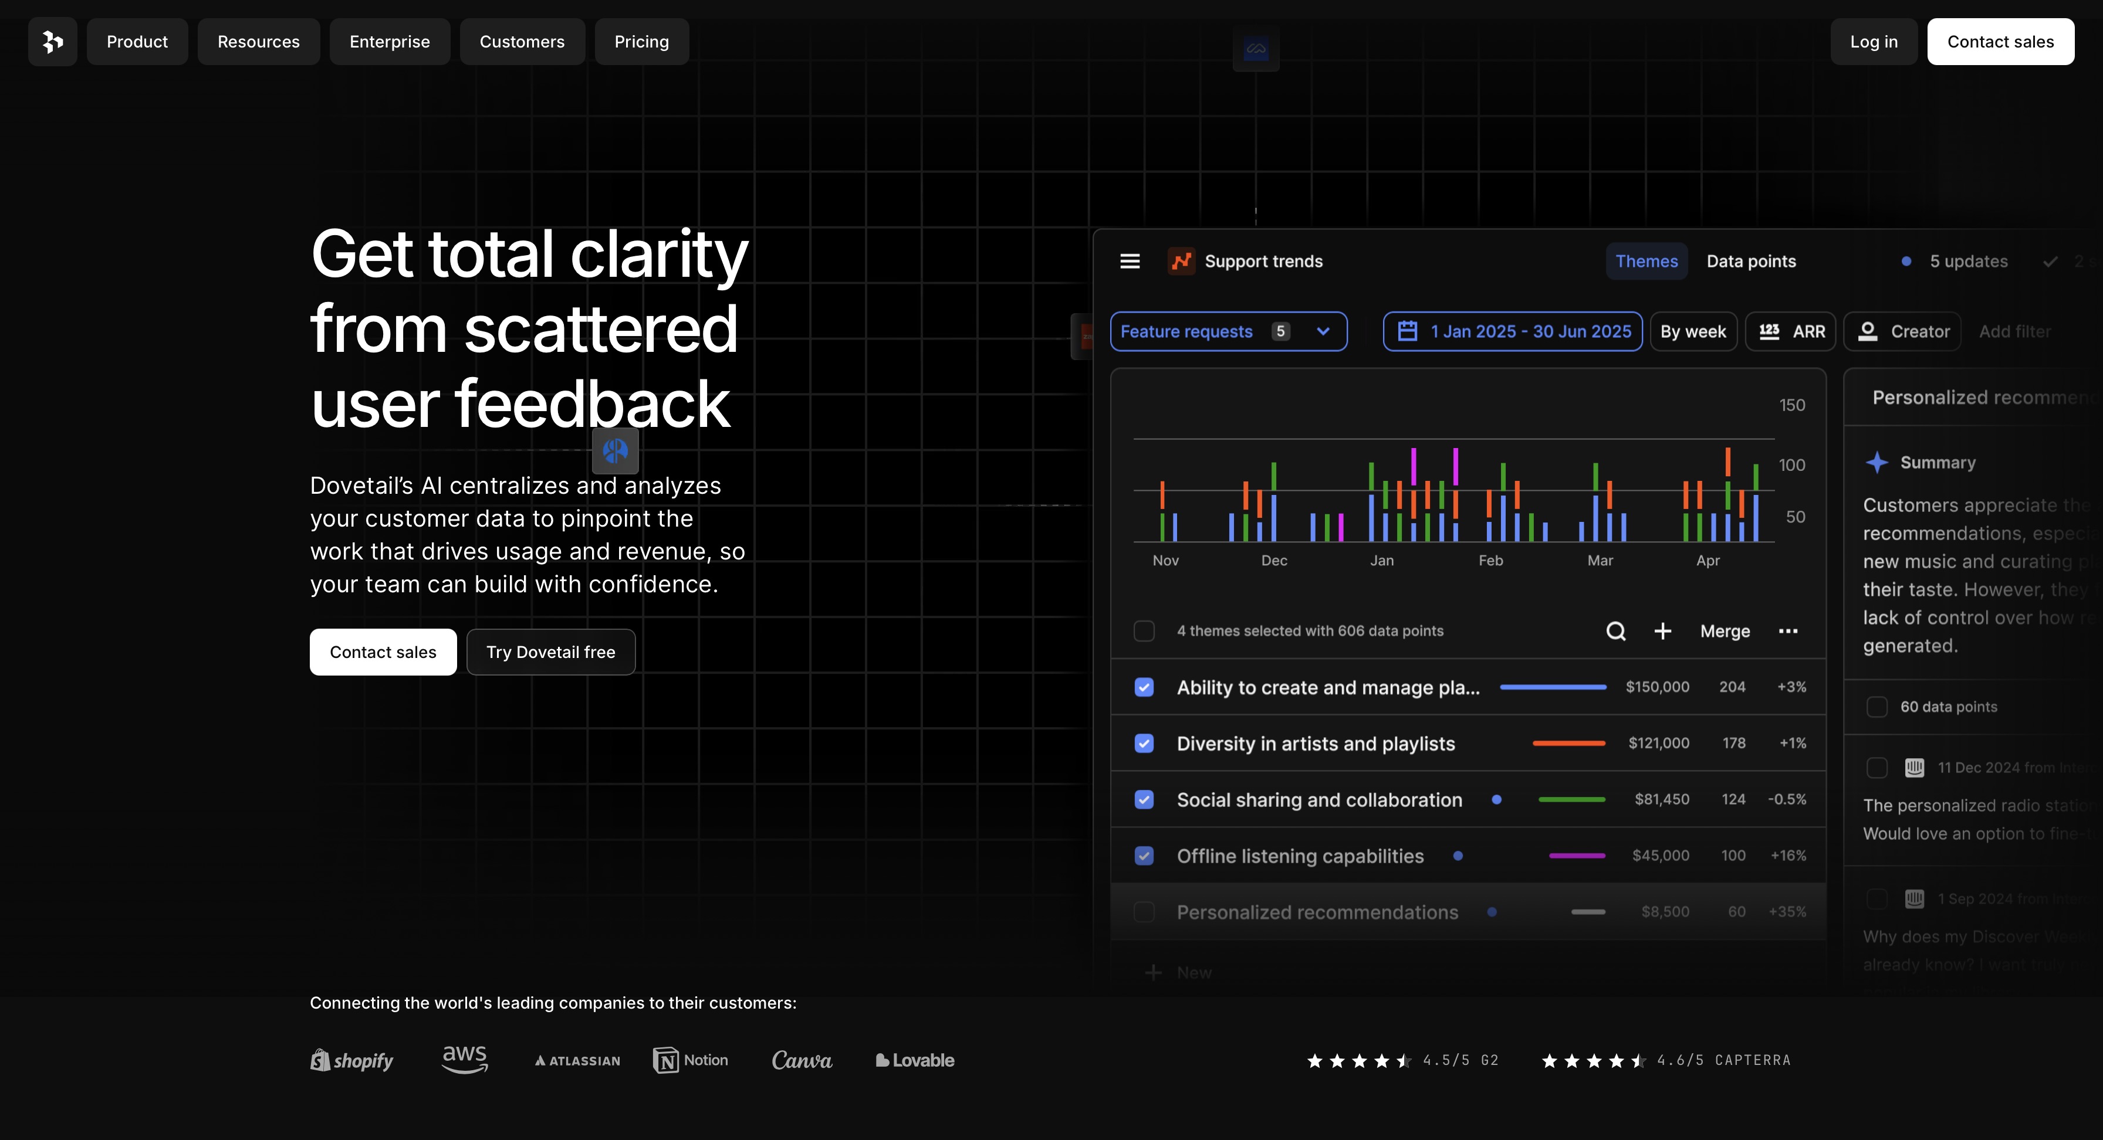Click the Log in button

point(1873,42)
